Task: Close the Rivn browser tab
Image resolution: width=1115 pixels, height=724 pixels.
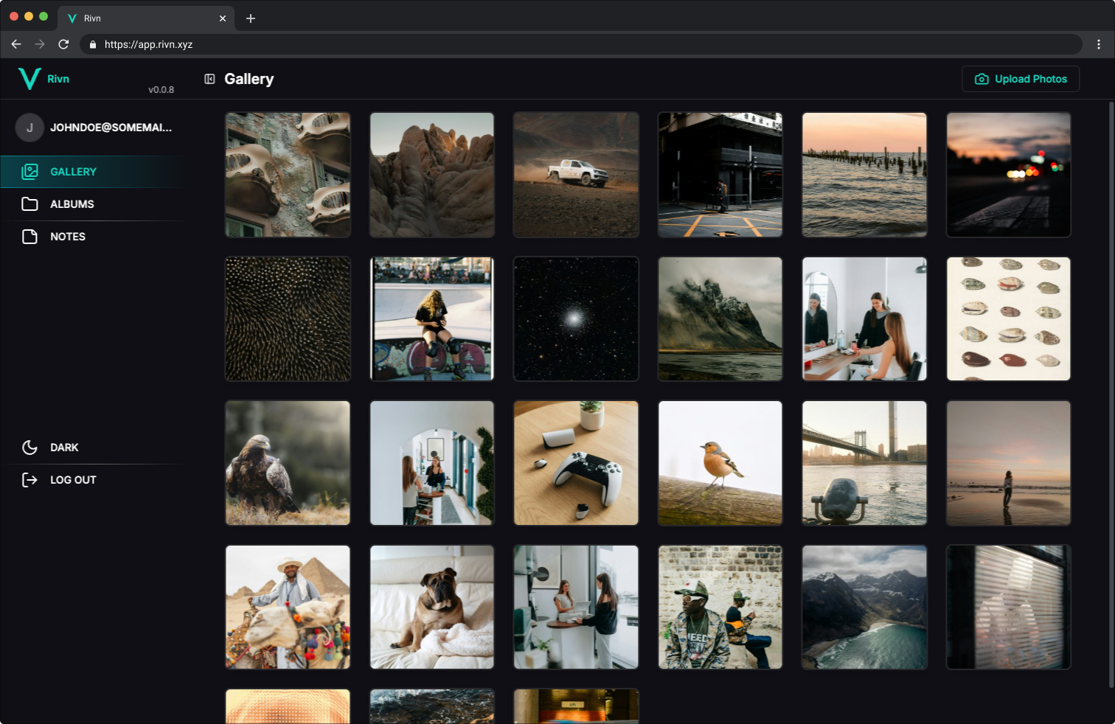Action: tap(223, 18)
